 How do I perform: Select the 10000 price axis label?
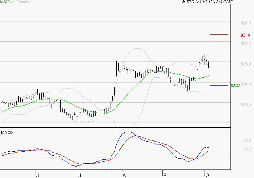click(x=244, y=23)
